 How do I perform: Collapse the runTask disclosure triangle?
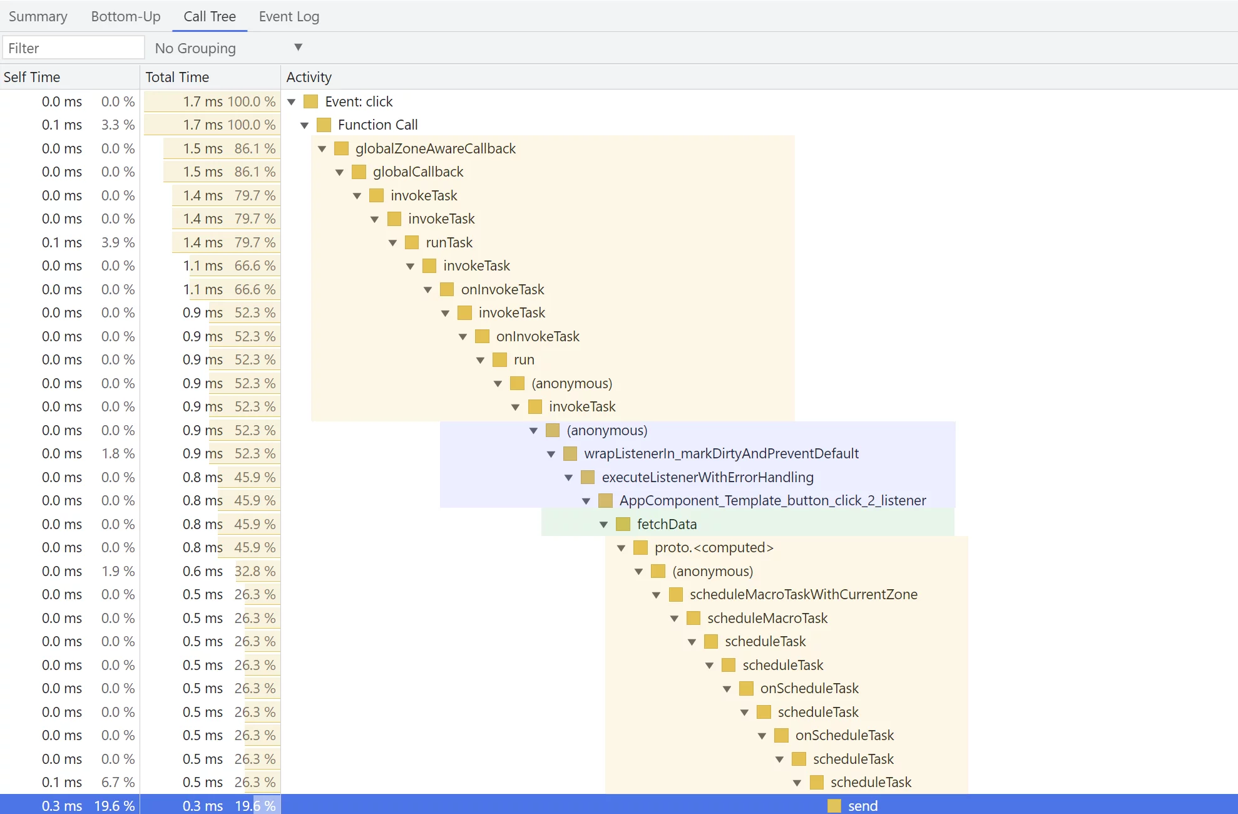point(393,243)
